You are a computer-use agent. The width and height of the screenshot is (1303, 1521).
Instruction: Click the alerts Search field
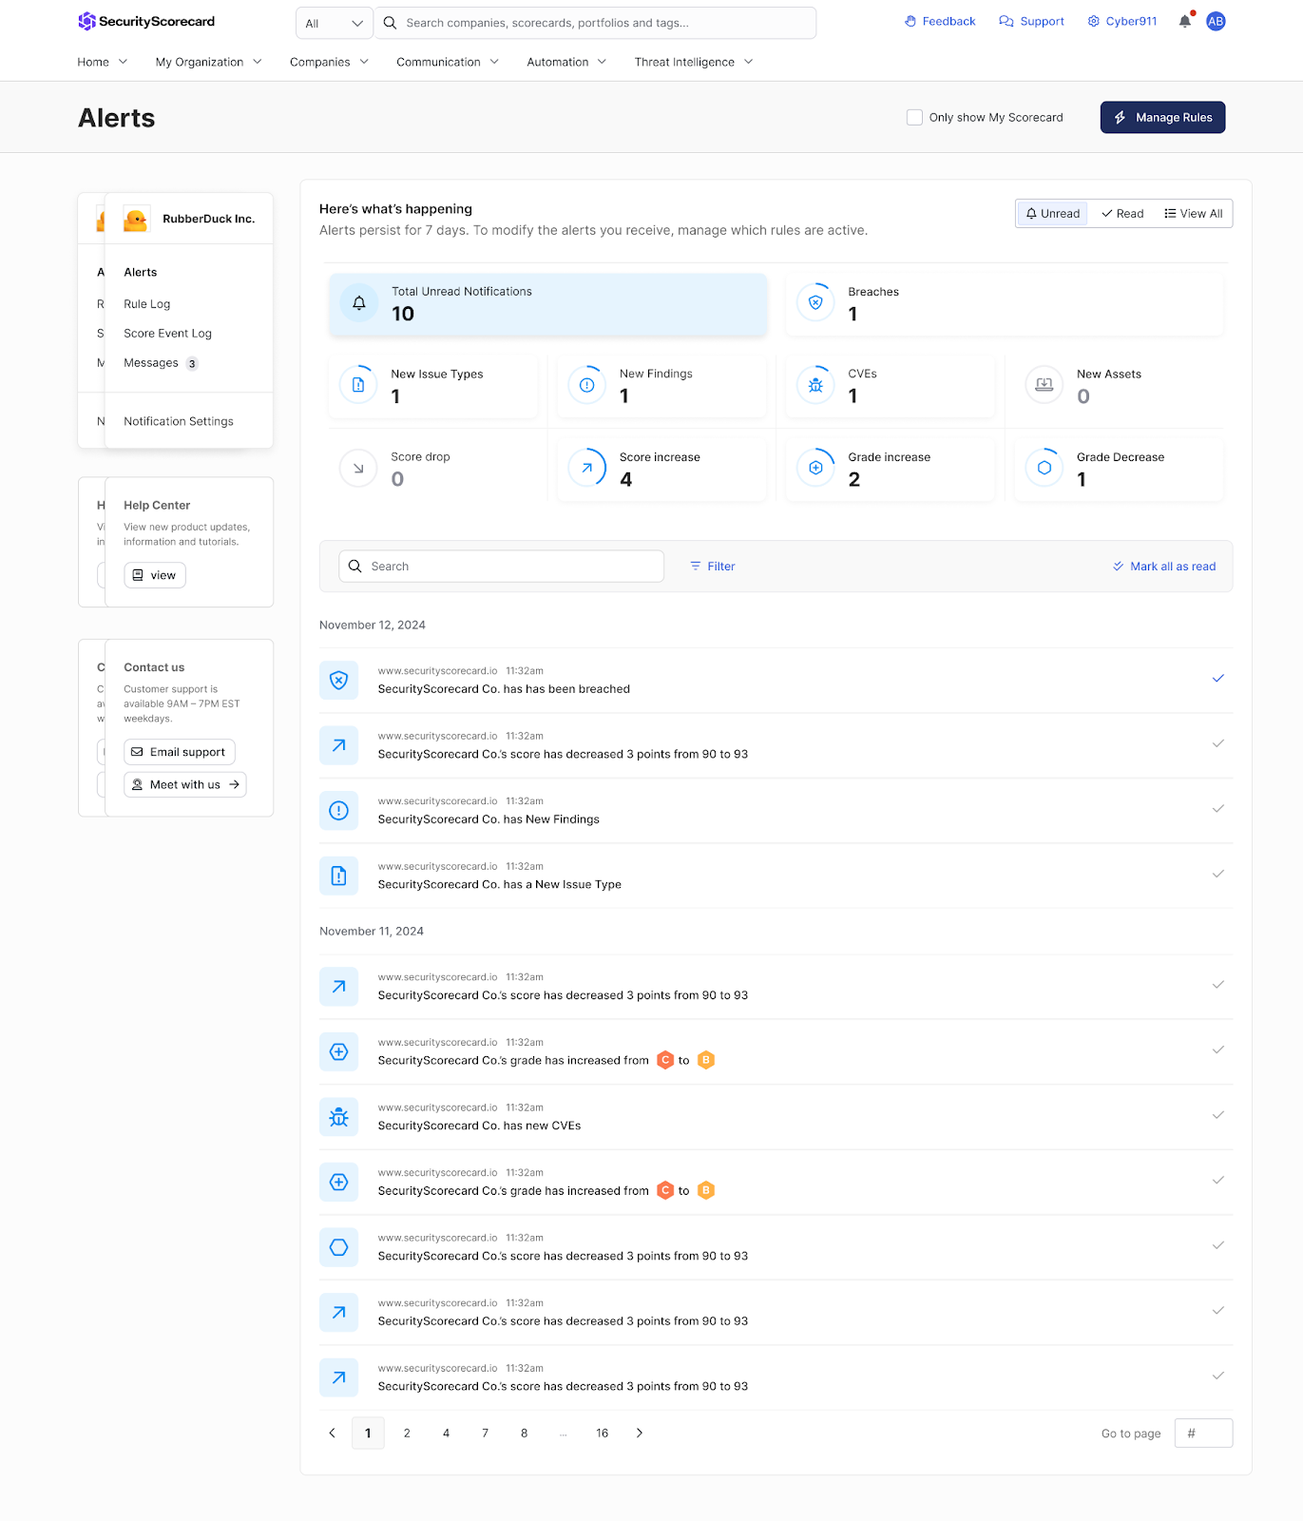(501, 566)
